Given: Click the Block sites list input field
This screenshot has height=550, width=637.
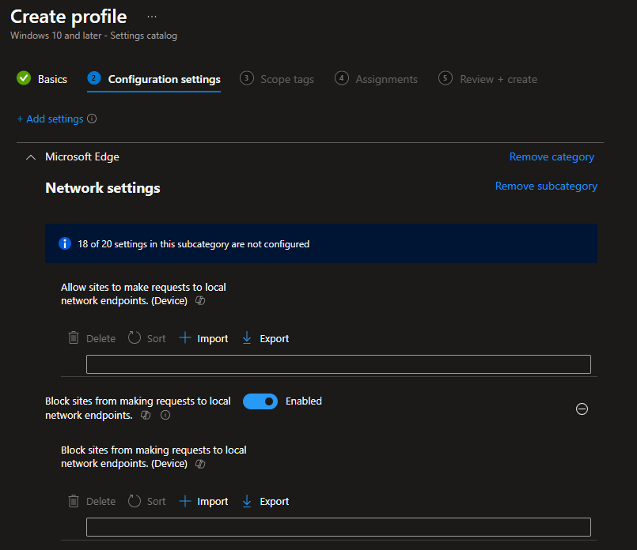Looking at the screenshot, I should [x=338, y=527].
